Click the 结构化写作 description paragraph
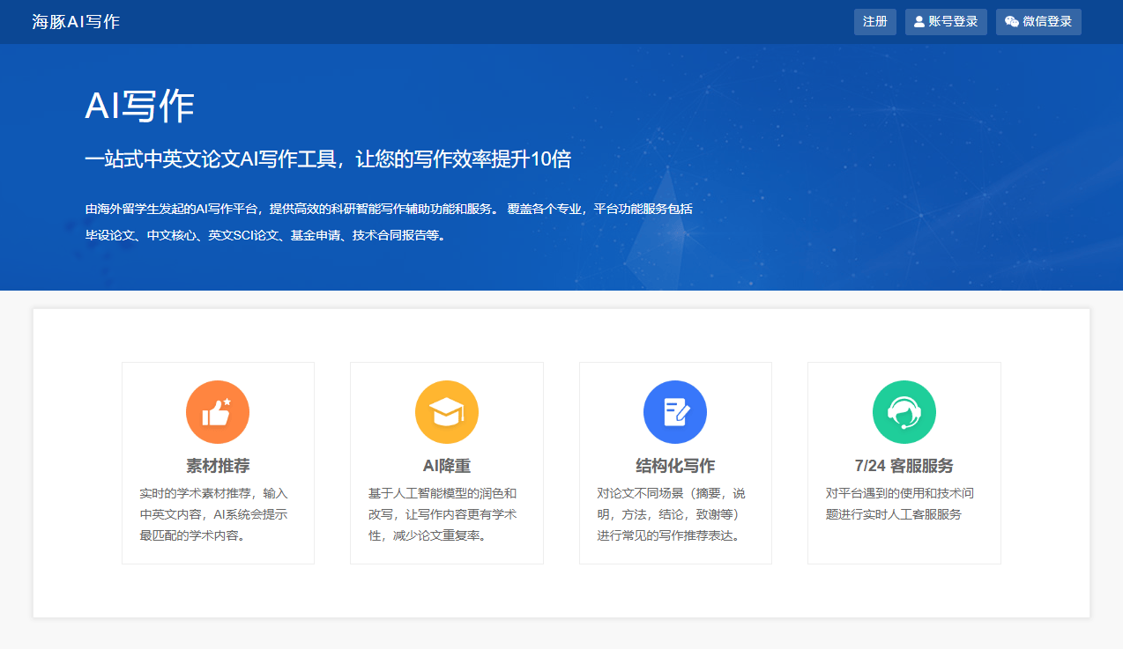 point(671,514)
